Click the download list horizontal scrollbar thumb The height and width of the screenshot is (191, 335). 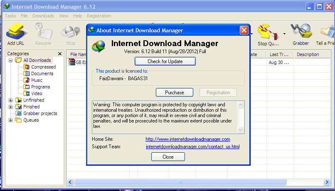click(180, 182)
